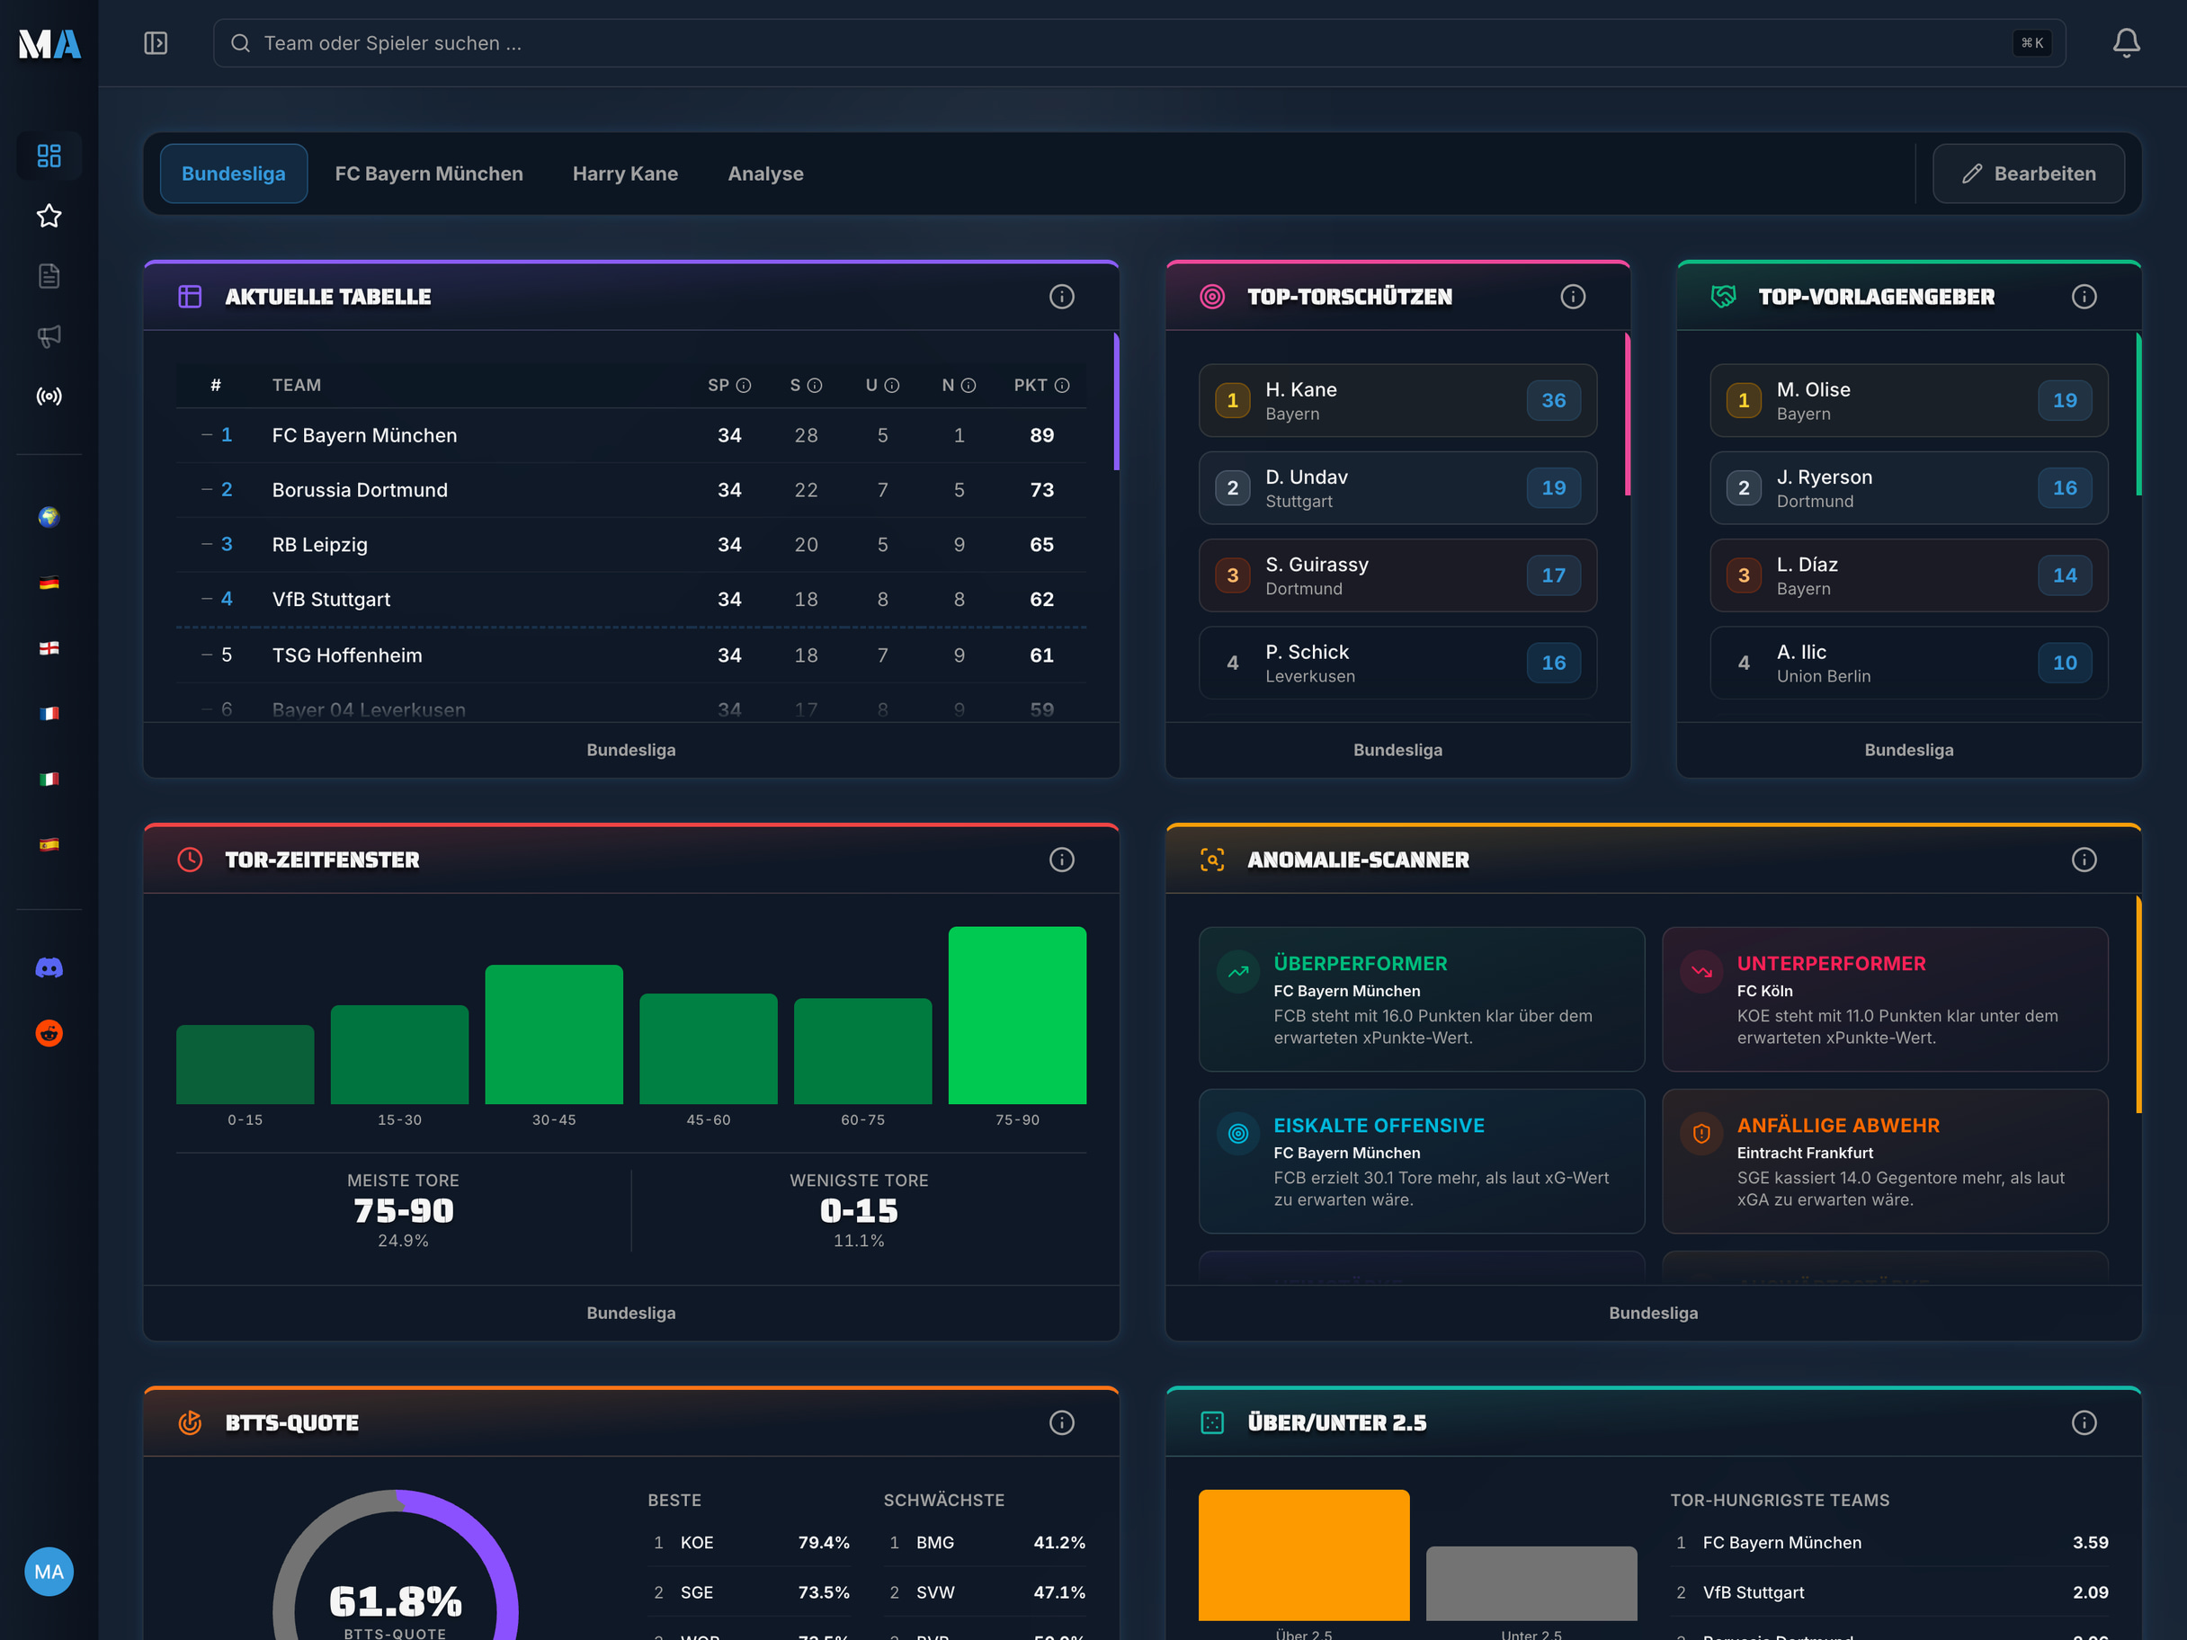Open the Unterperformer FC Köln card

pos(1885,1000)
